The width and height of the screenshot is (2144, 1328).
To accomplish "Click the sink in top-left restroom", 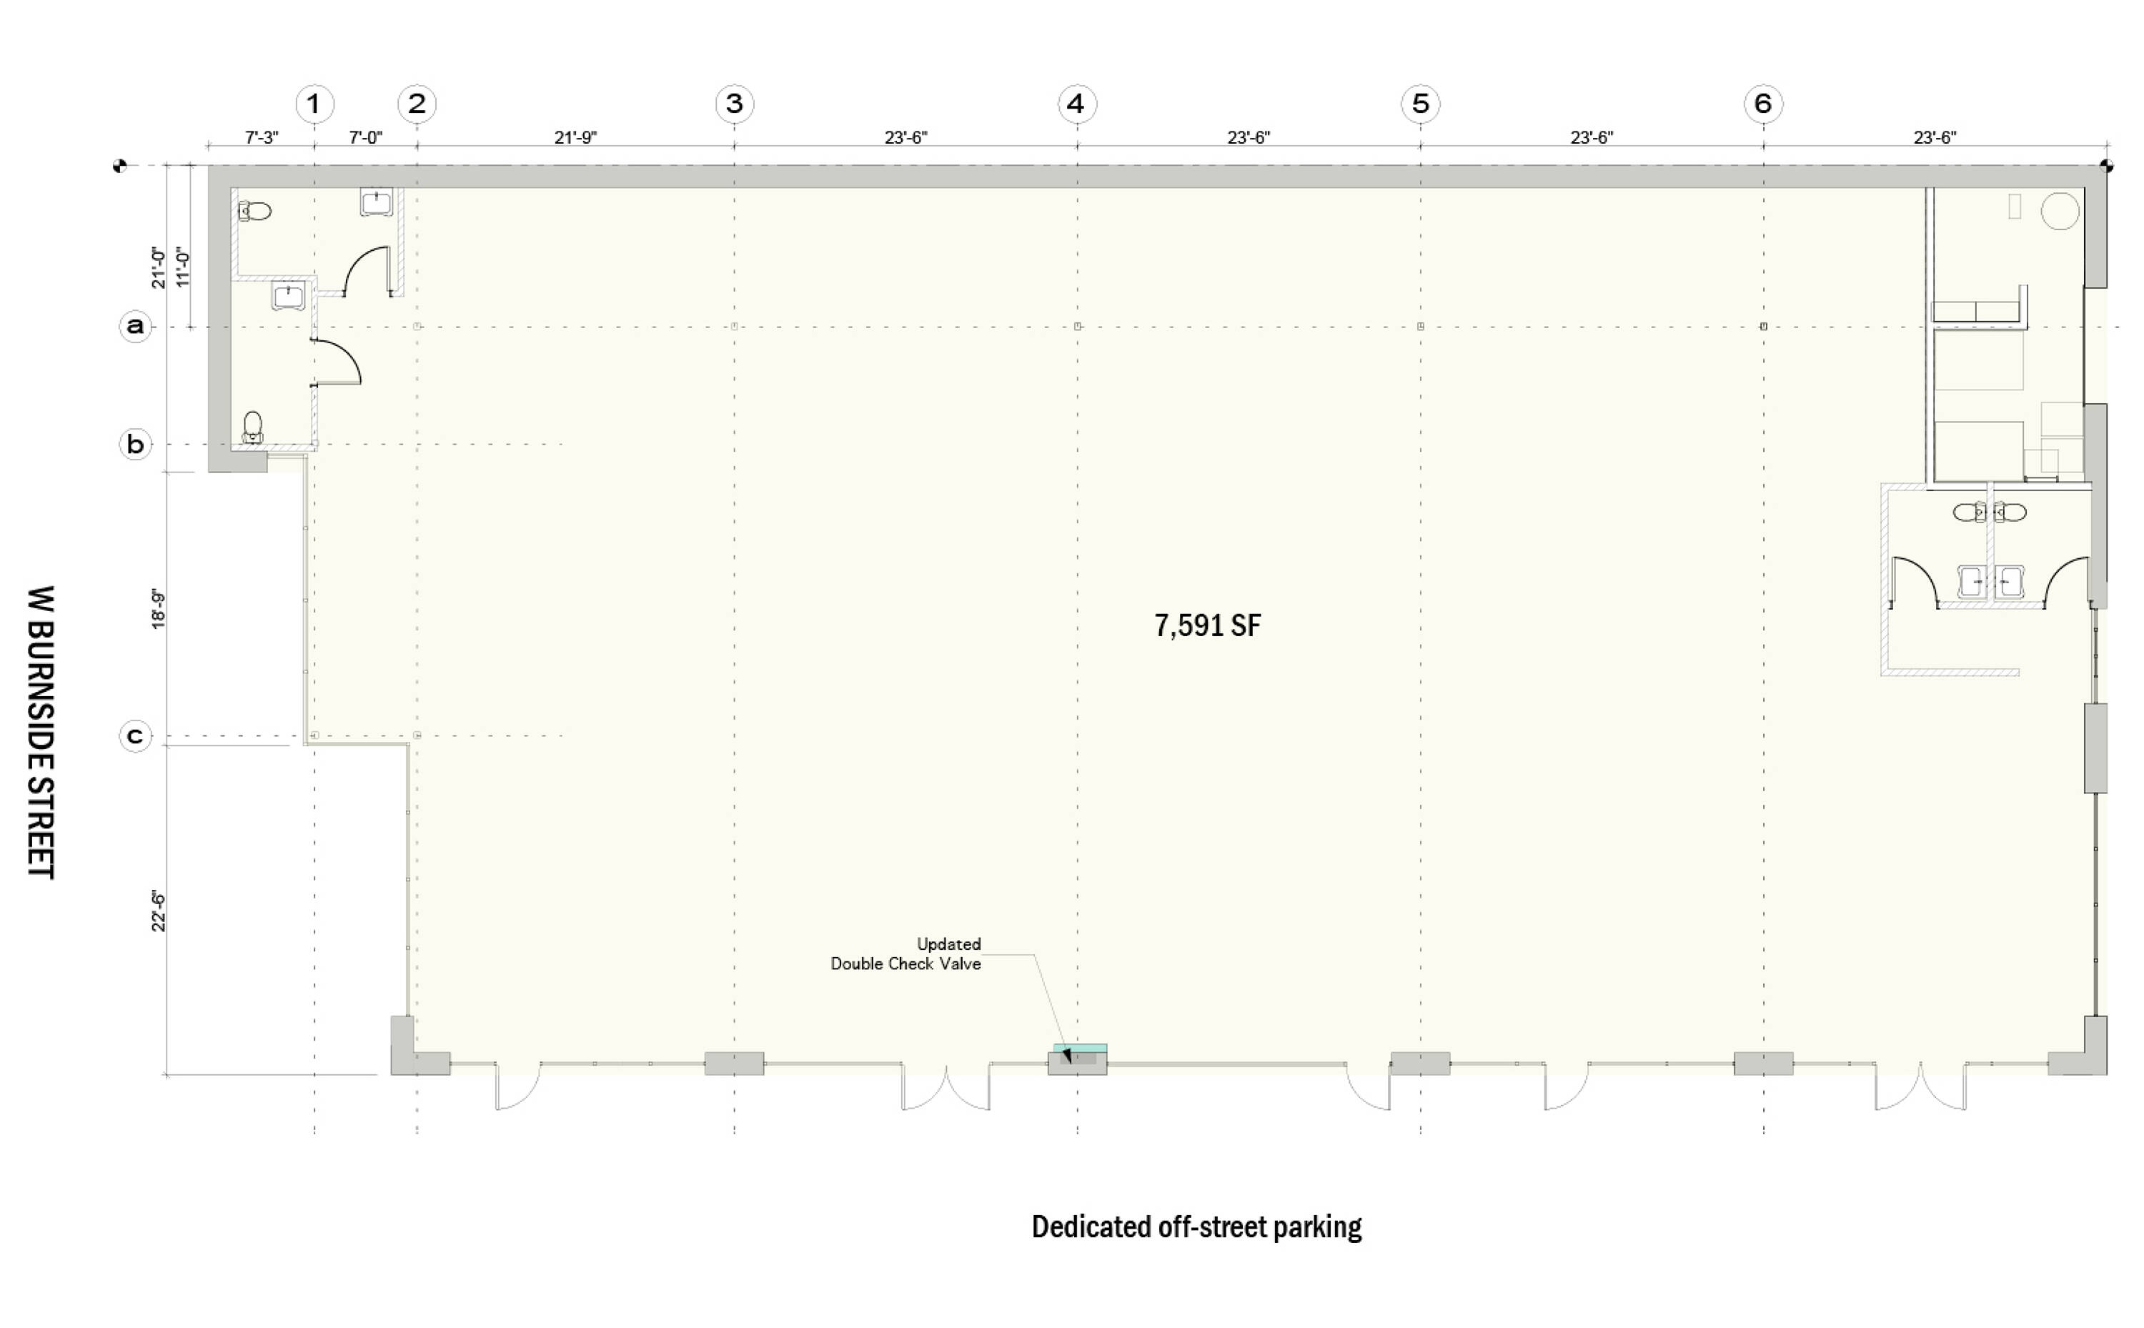I will [377, 203].
